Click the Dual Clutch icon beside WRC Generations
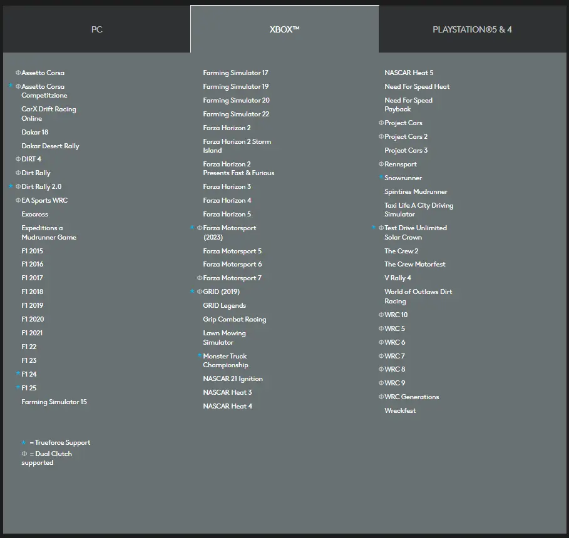569x538 pixels. pyautogui.click(x=381, y=397)
